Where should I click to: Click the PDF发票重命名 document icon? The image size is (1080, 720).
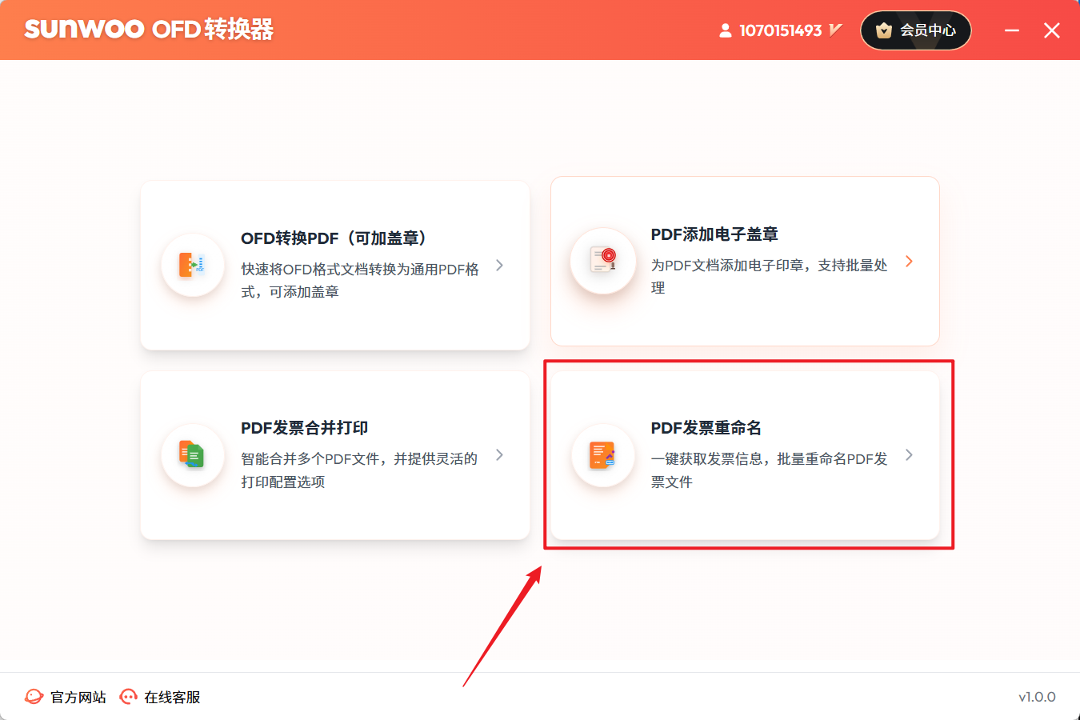pos(602,454)
